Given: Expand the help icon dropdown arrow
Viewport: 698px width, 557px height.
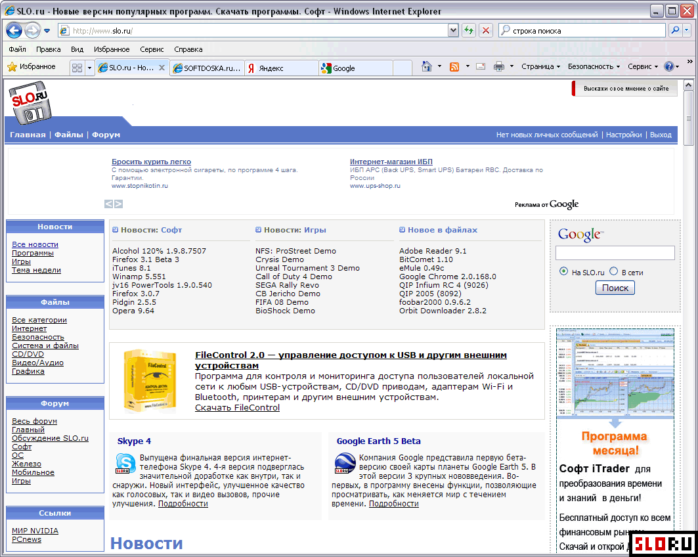Looking at the screenshot, I should [678, 67].
